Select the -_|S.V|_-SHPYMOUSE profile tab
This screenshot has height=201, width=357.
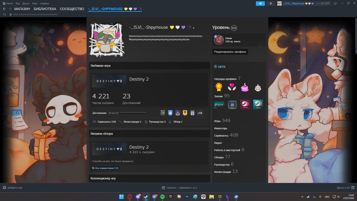point(115,9)
